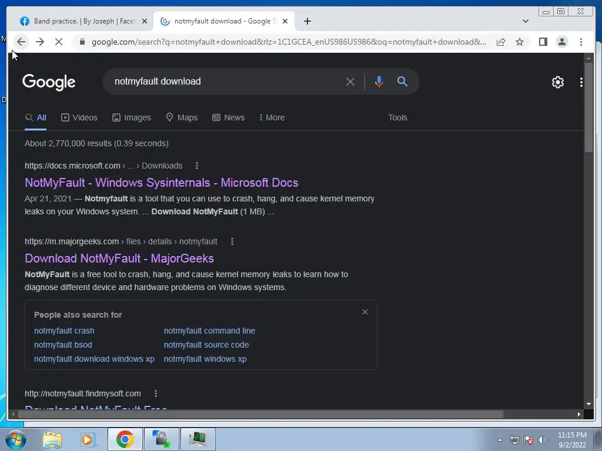
Task: Show hidden system tray icons
Action: point(500,440)
